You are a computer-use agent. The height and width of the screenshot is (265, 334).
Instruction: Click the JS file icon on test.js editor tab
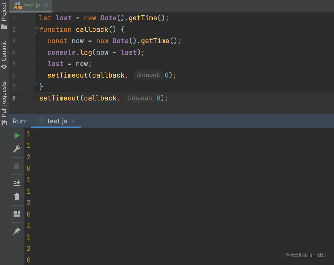(18, 5)
